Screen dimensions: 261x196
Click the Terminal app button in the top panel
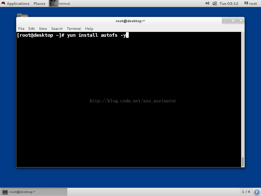point(60,4)
